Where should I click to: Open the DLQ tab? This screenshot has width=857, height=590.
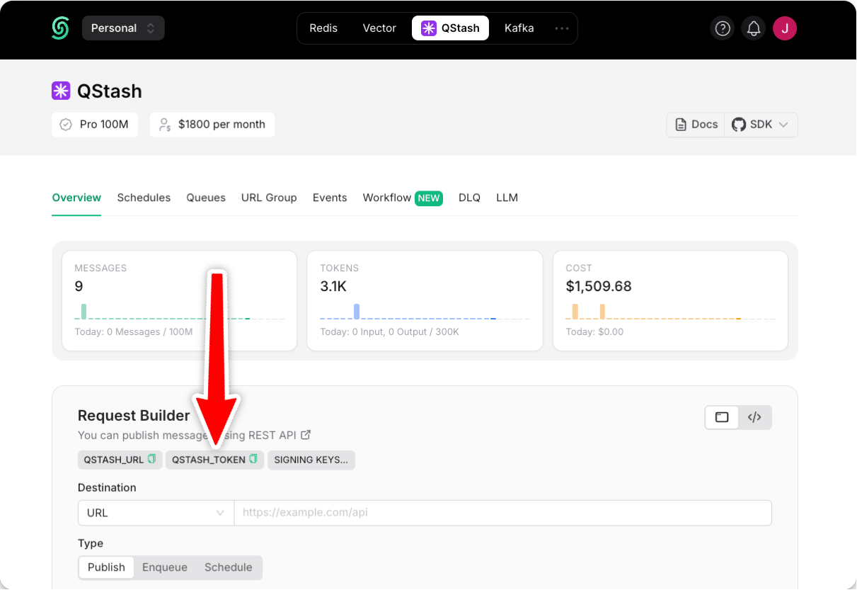(x=469, y=198)
